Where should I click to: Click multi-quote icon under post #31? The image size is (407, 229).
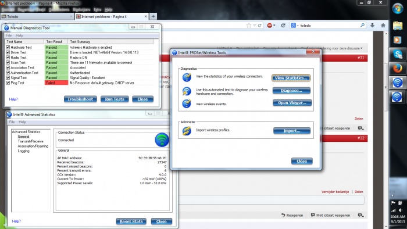(361, 128)
